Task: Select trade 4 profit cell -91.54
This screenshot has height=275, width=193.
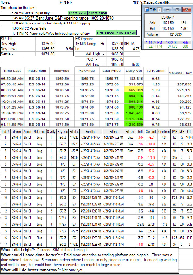Action: pyautogui.click(x=140, y=158)
